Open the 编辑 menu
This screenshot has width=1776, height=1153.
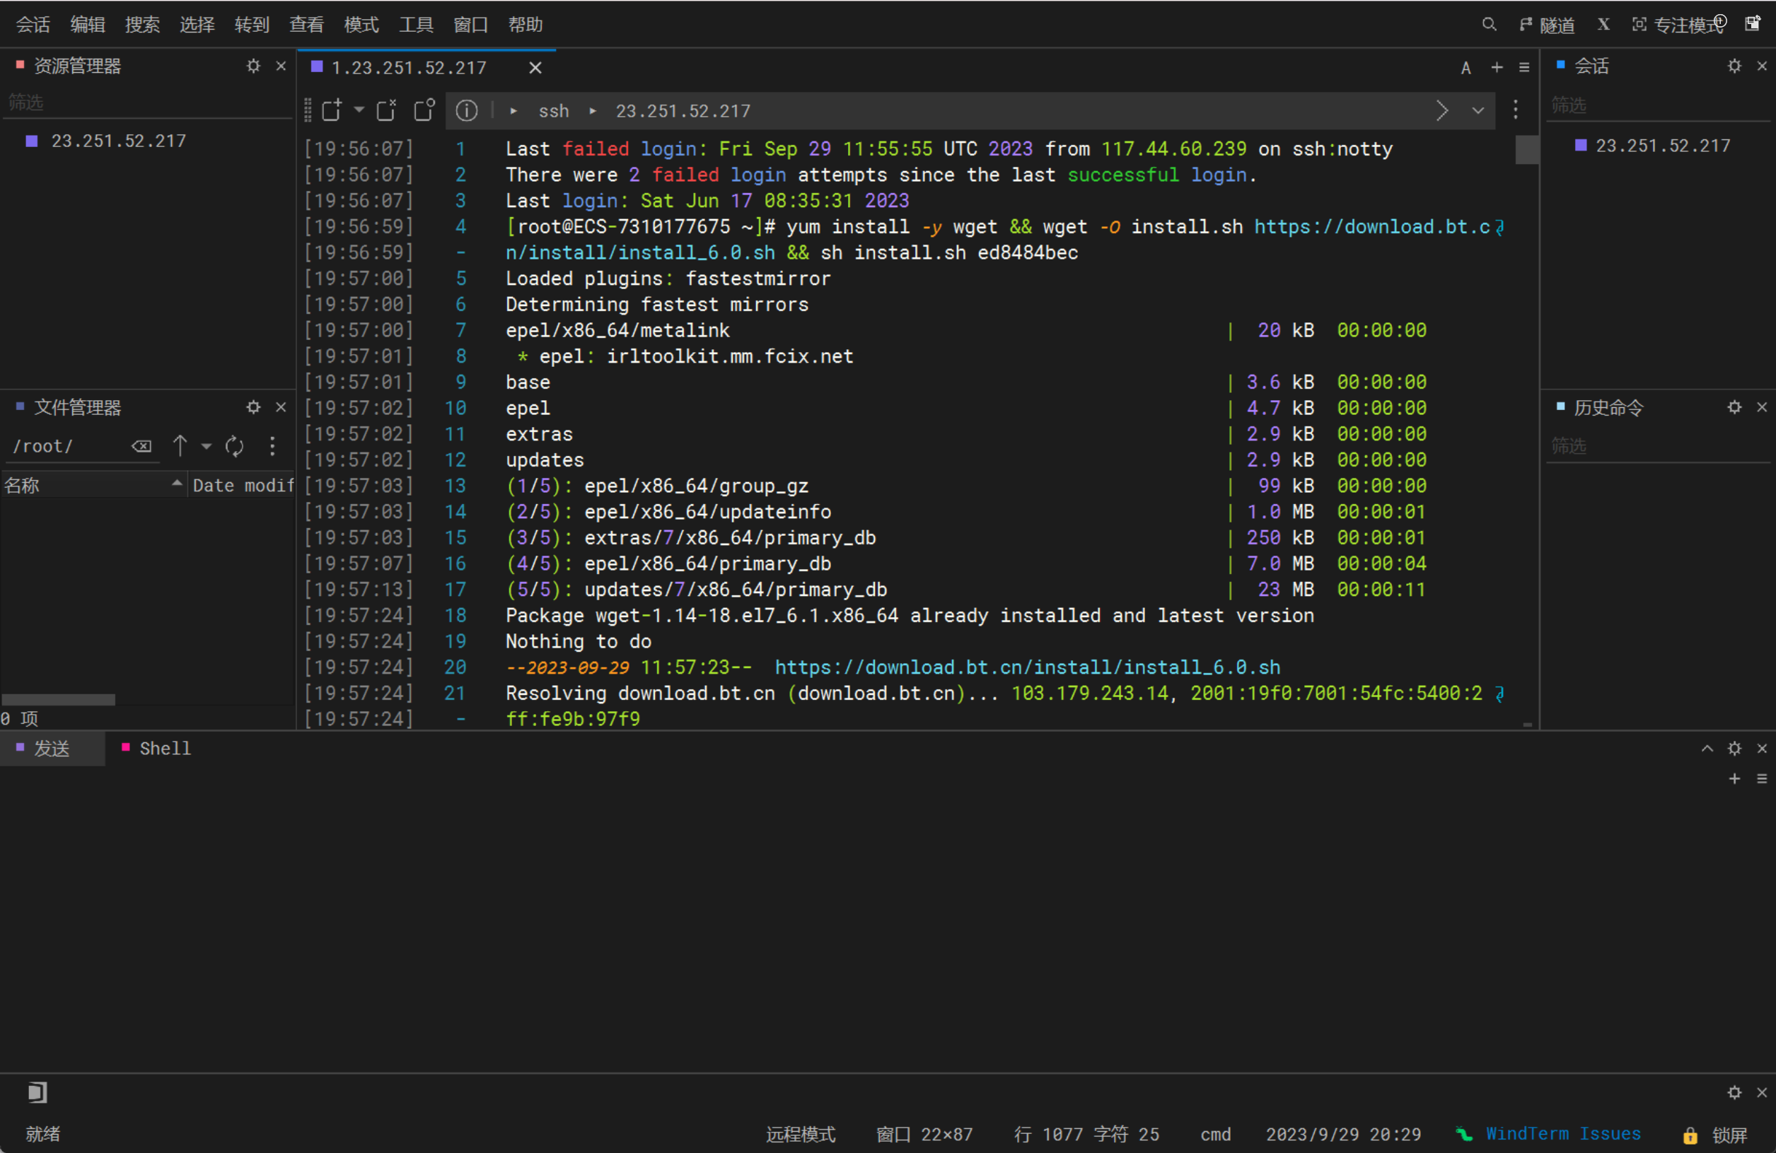coord(87,25)
